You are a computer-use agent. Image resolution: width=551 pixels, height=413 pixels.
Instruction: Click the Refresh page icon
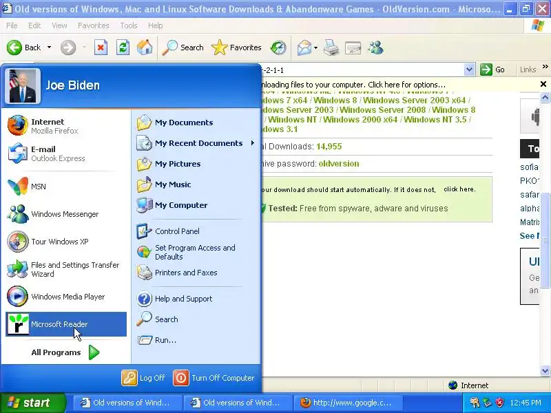(123, 47)
